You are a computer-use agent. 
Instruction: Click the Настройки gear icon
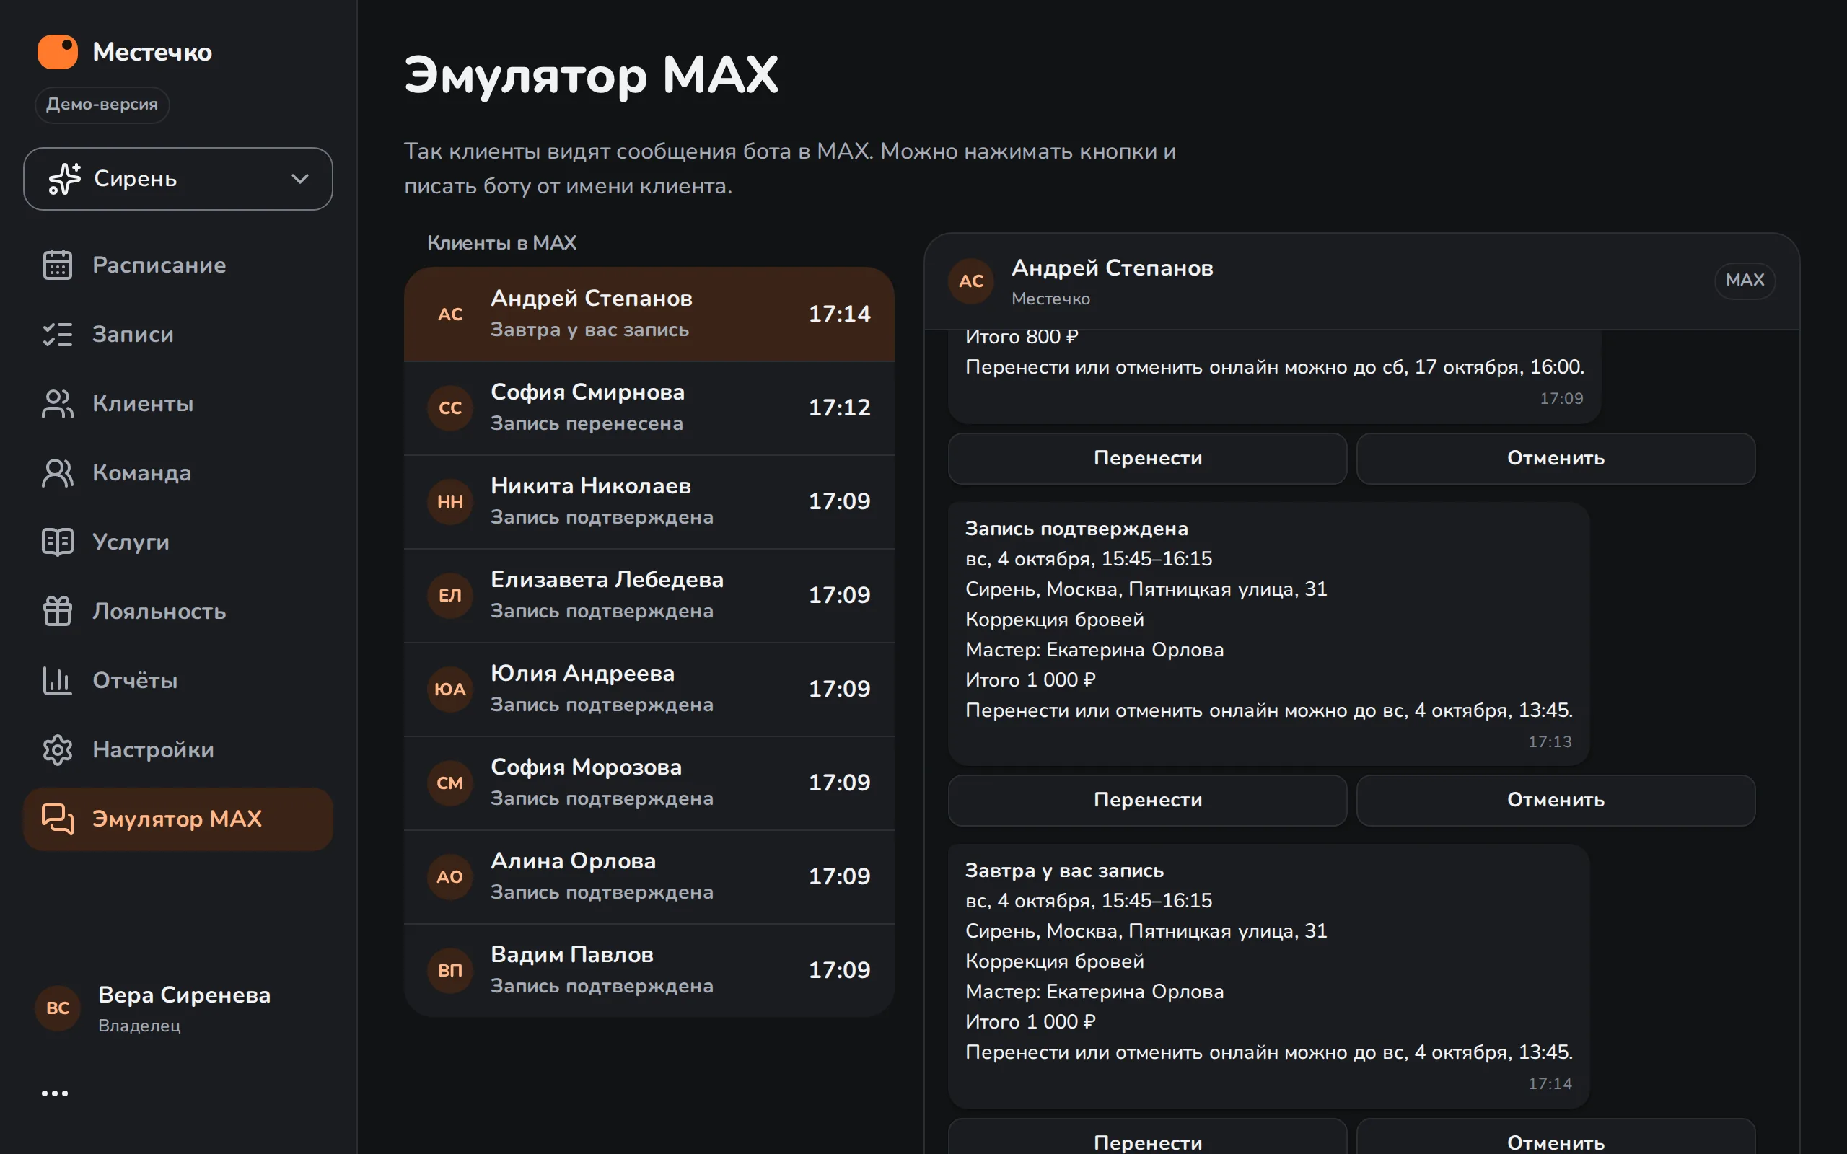[x=57, y=749]
